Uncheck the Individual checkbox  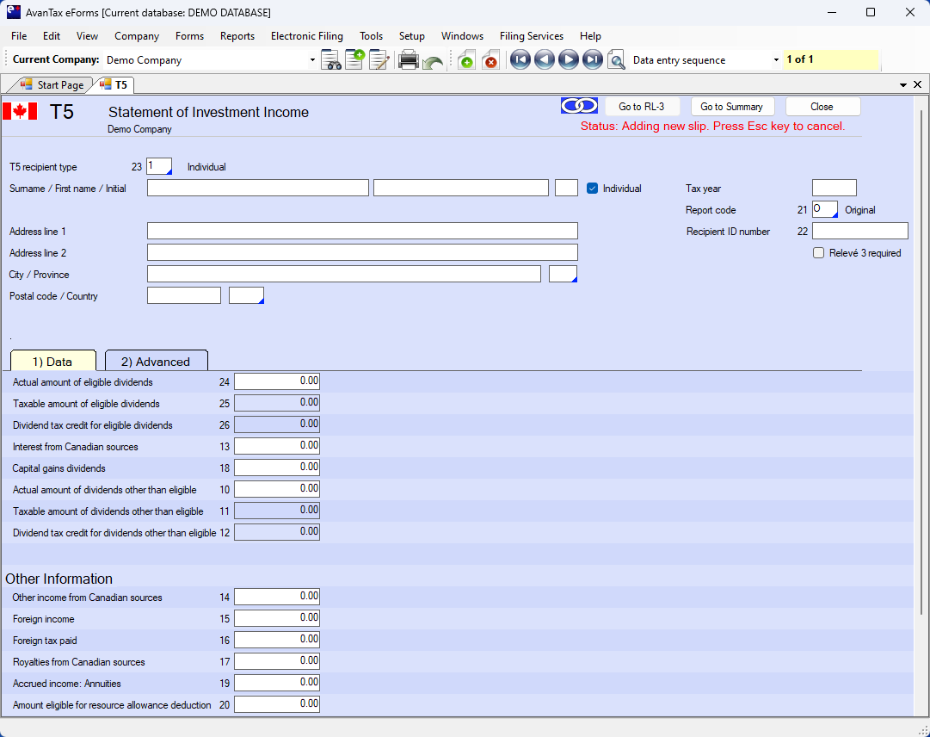pos(592,189)
